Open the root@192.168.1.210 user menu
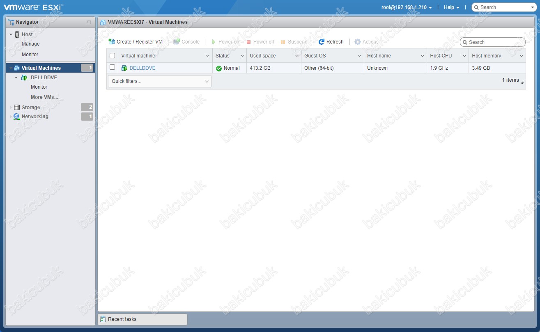The image size is (540, 332). (407, 7)
